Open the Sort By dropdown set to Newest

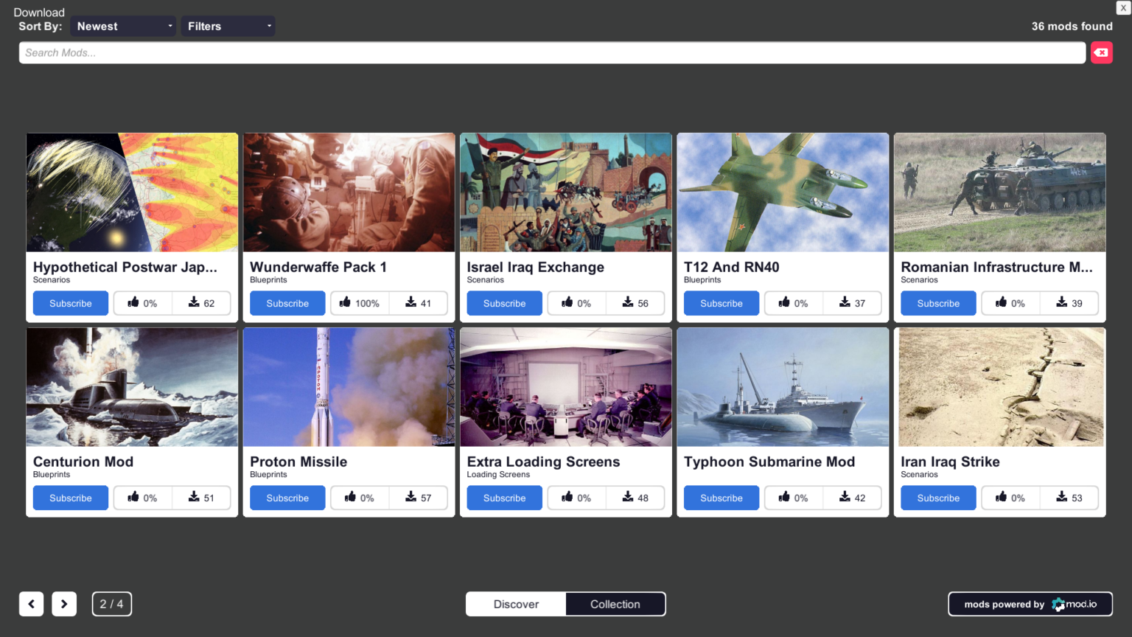click(x=122, y=26)
